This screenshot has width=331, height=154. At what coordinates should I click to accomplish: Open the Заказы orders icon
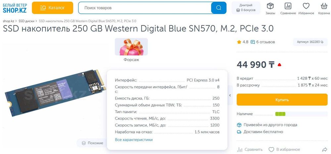[270, 8]
